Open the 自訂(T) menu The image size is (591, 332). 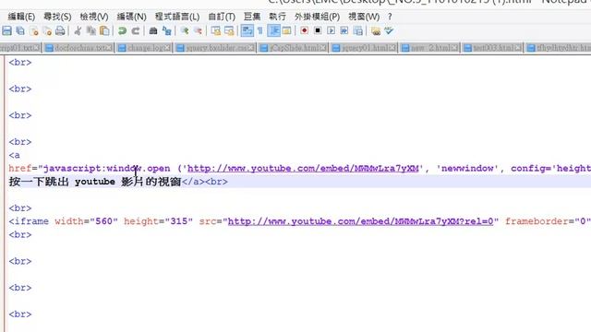(x=222, y=17)
